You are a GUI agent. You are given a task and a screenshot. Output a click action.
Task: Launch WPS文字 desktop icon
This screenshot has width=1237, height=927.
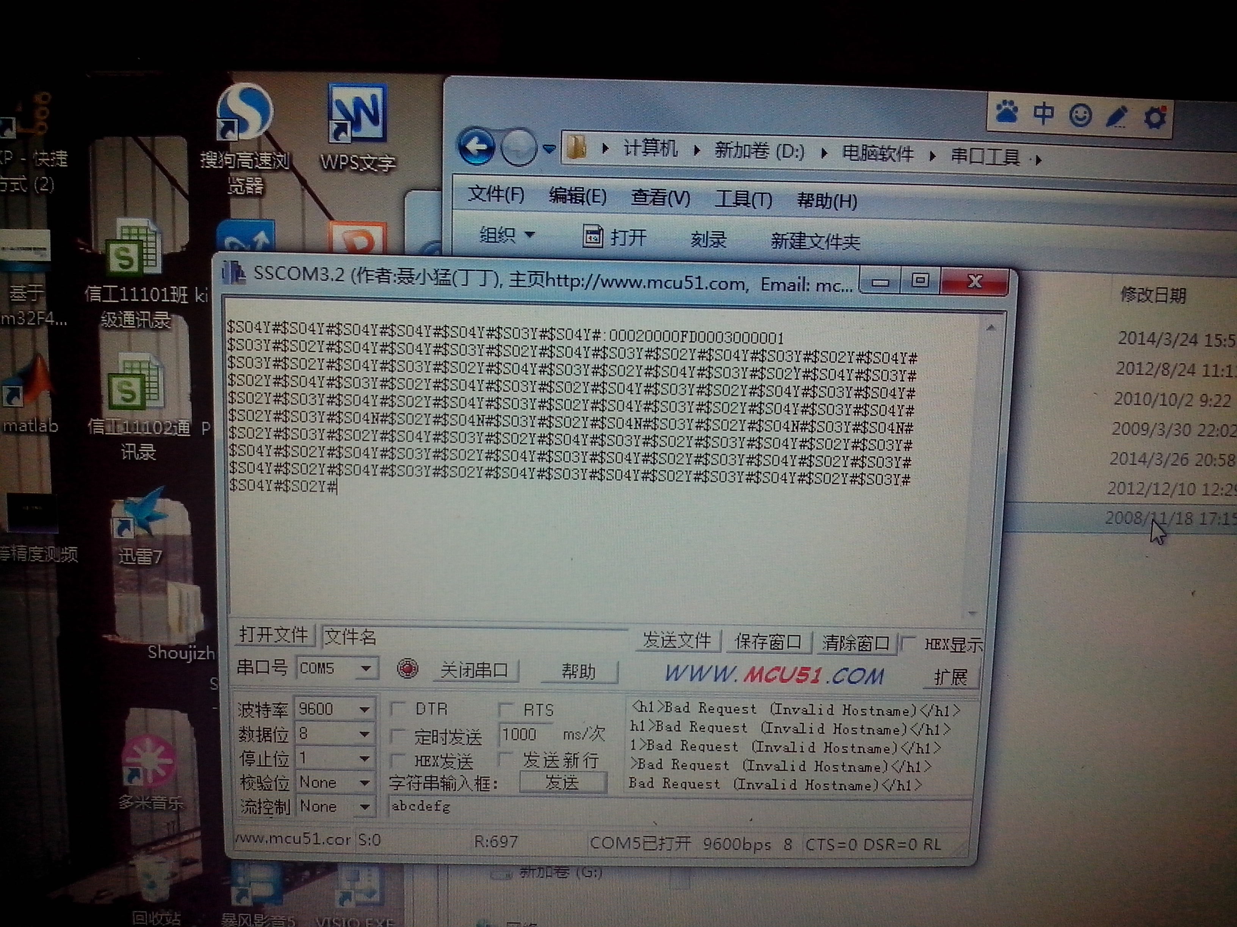(358, 127)
